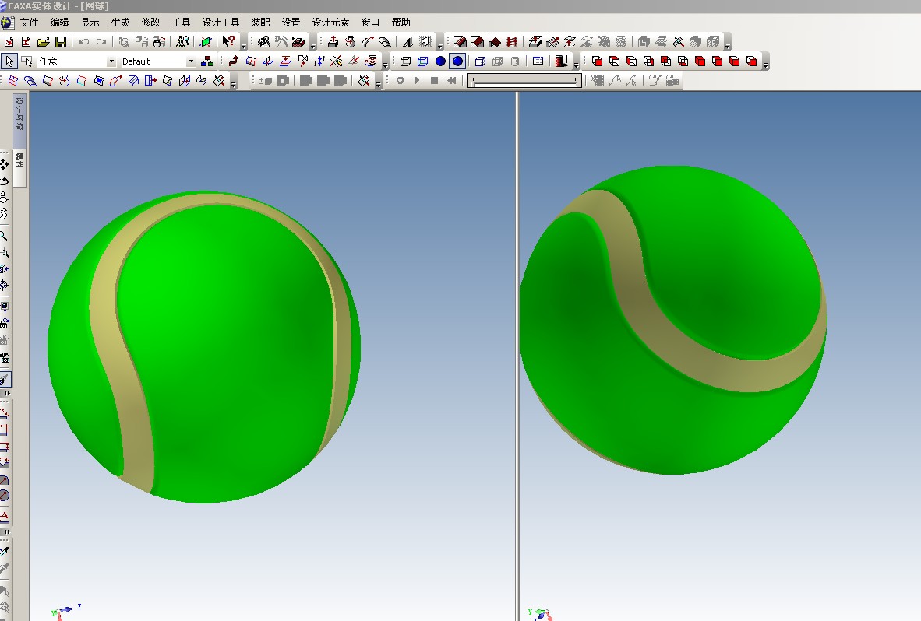Open the 设计环境 side tab
921x621 pixels.
tap(19, 120)
